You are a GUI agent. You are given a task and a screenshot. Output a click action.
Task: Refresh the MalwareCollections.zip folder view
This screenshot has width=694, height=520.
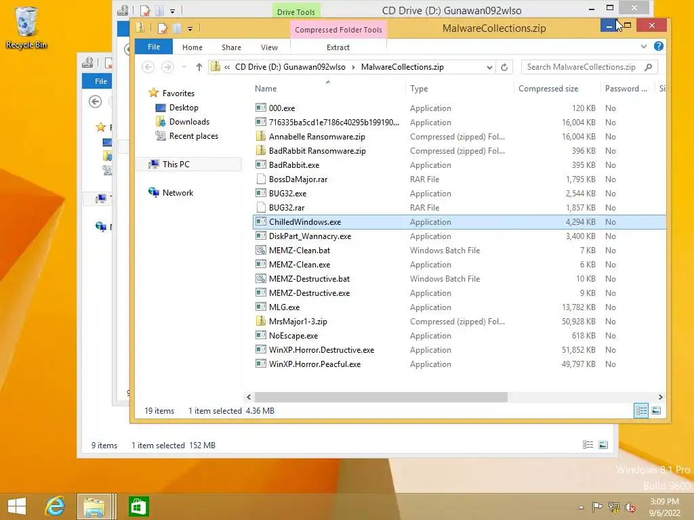tap(504, 67)
